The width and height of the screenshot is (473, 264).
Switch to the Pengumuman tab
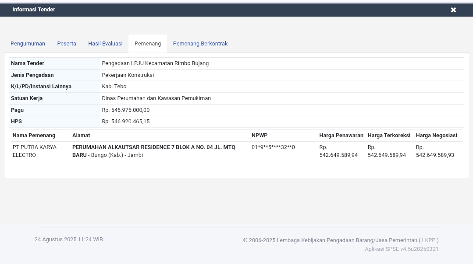click(x=28, y=43)
